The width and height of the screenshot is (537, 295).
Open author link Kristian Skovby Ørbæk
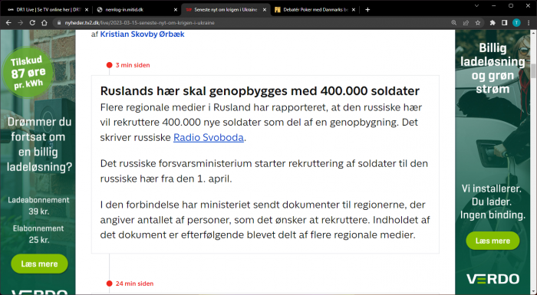pos(142,34)
